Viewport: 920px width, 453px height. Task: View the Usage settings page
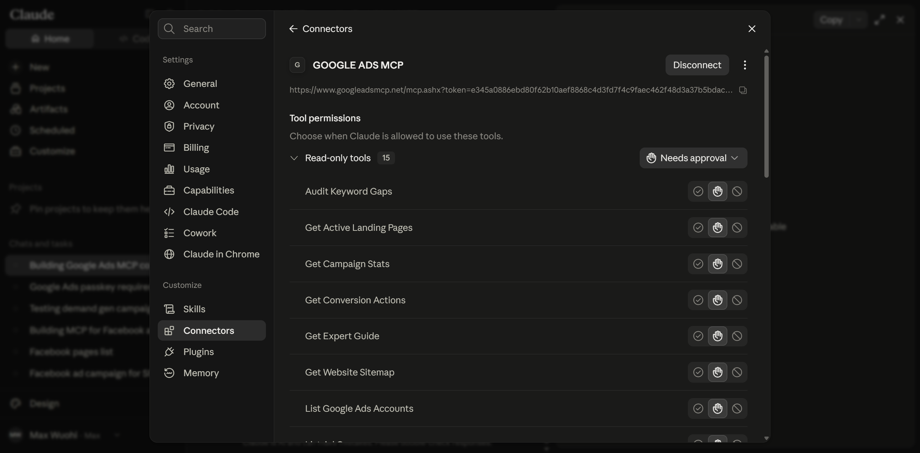coord(212,169)
